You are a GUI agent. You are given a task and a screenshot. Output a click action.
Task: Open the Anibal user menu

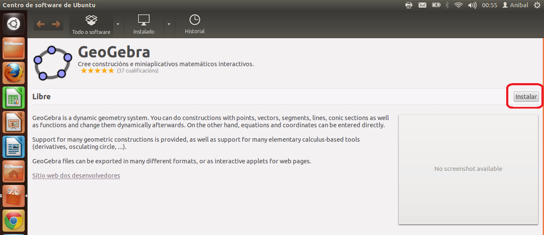click(515, 5)
